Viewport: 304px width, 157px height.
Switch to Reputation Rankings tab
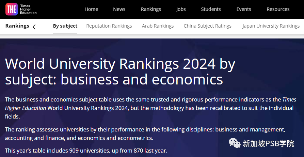pyautogui.click(x=109, y=26)
